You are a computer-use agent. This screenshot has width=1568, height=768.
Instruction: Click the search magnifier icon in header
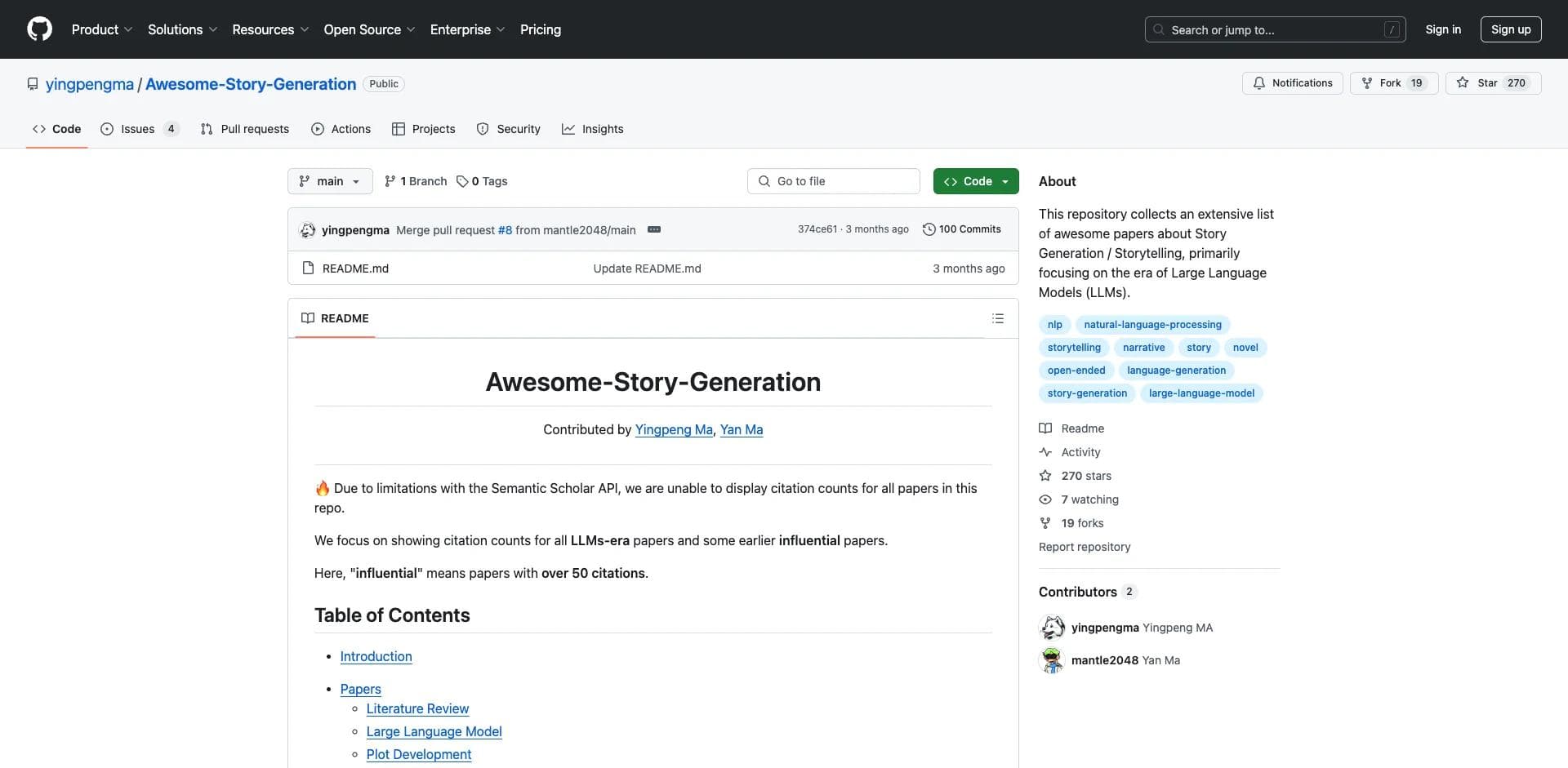[1158, 29]
